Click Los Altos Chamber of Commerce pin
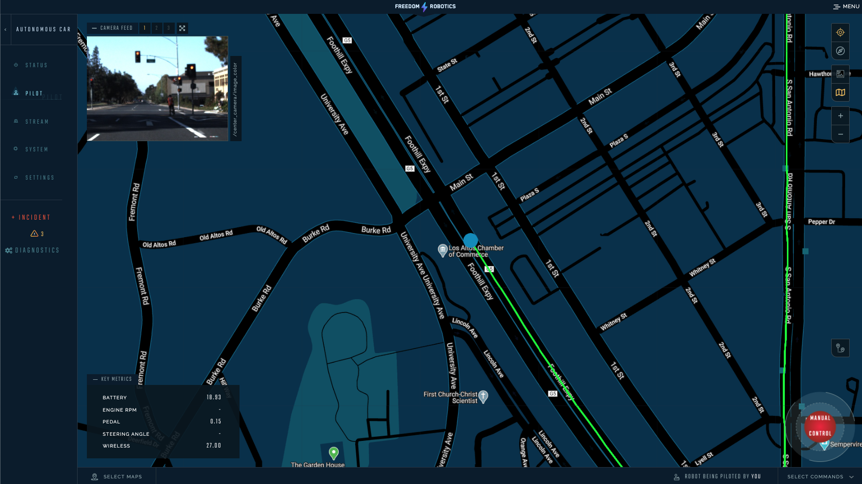 443,250
